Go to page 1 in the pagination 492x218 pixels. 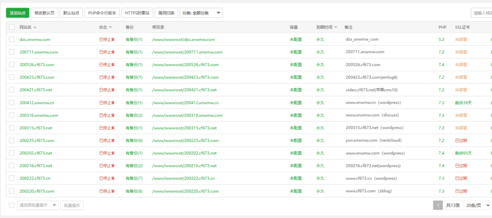(438, 205)
